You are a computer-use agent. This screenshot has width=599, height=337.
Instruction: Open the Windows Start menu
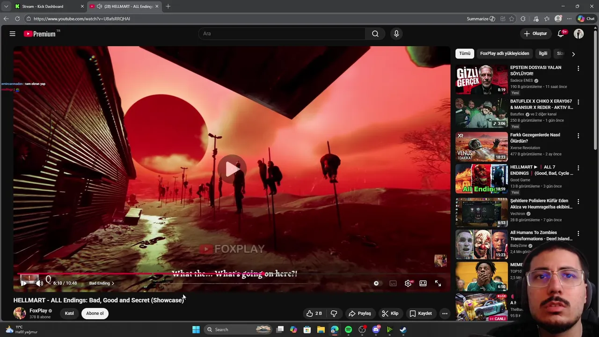coord(196,330)
